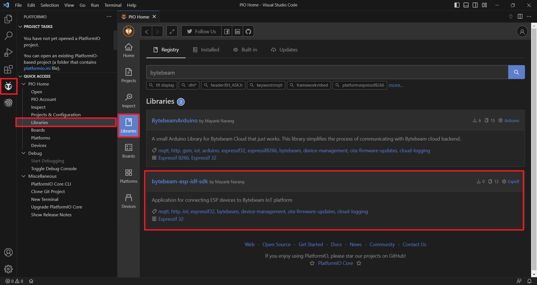Open the bytebeam-esp-idf-sdk library link
Viewport: 537px width, 285px height.
(180, 181)
